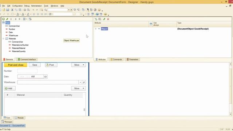
Task: Click the border style icon in format toolbar
Action: click(x=12, y=14)
